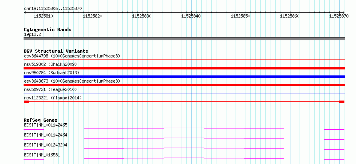Select variant label nsv1123221 (Alsmadi2014)

(53, 98)
